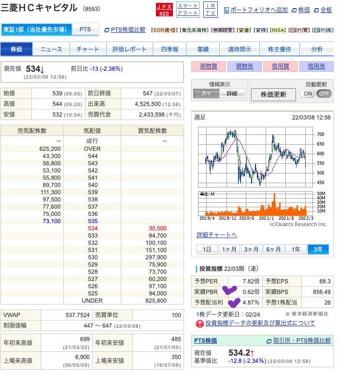The width and height of the screenshot is (339, 374).
Task: Click the [NISA] tag
Action: click(278, 30)
